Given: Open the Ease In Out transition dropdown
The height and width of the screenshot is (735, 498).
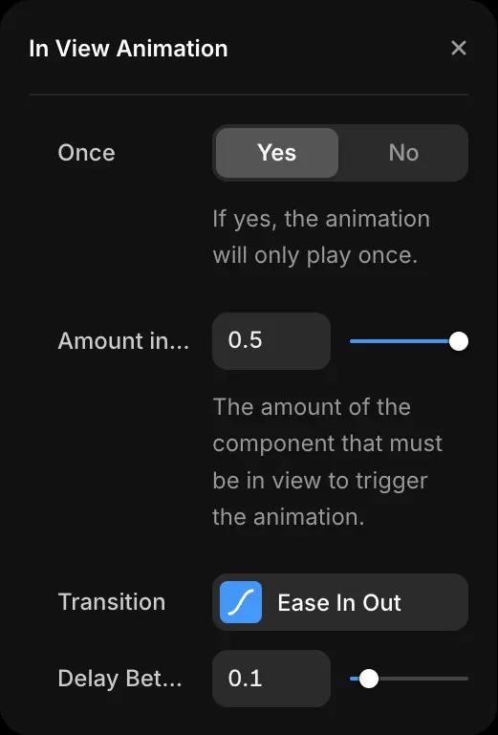Looking at the screenshot, I should pos(340,602).
